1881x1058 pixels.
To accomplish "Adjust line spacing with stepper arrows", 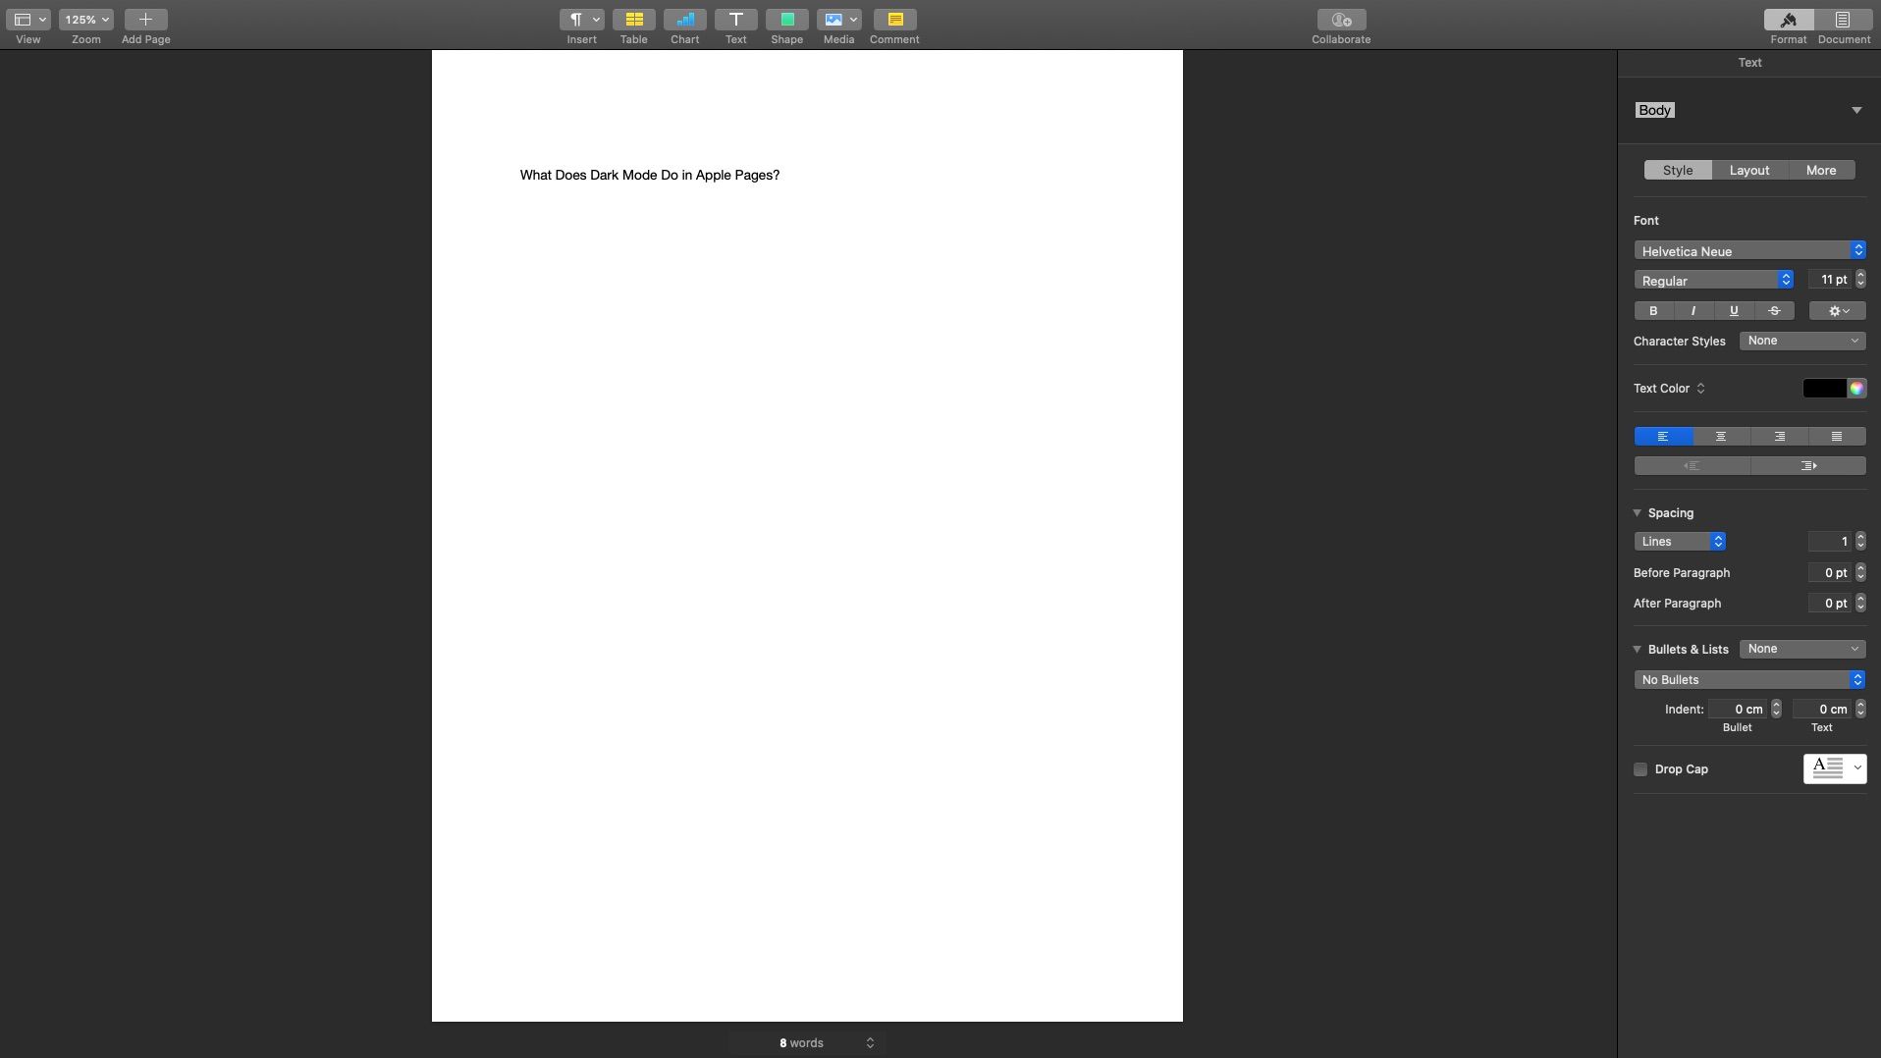I will coord(1860,542).
